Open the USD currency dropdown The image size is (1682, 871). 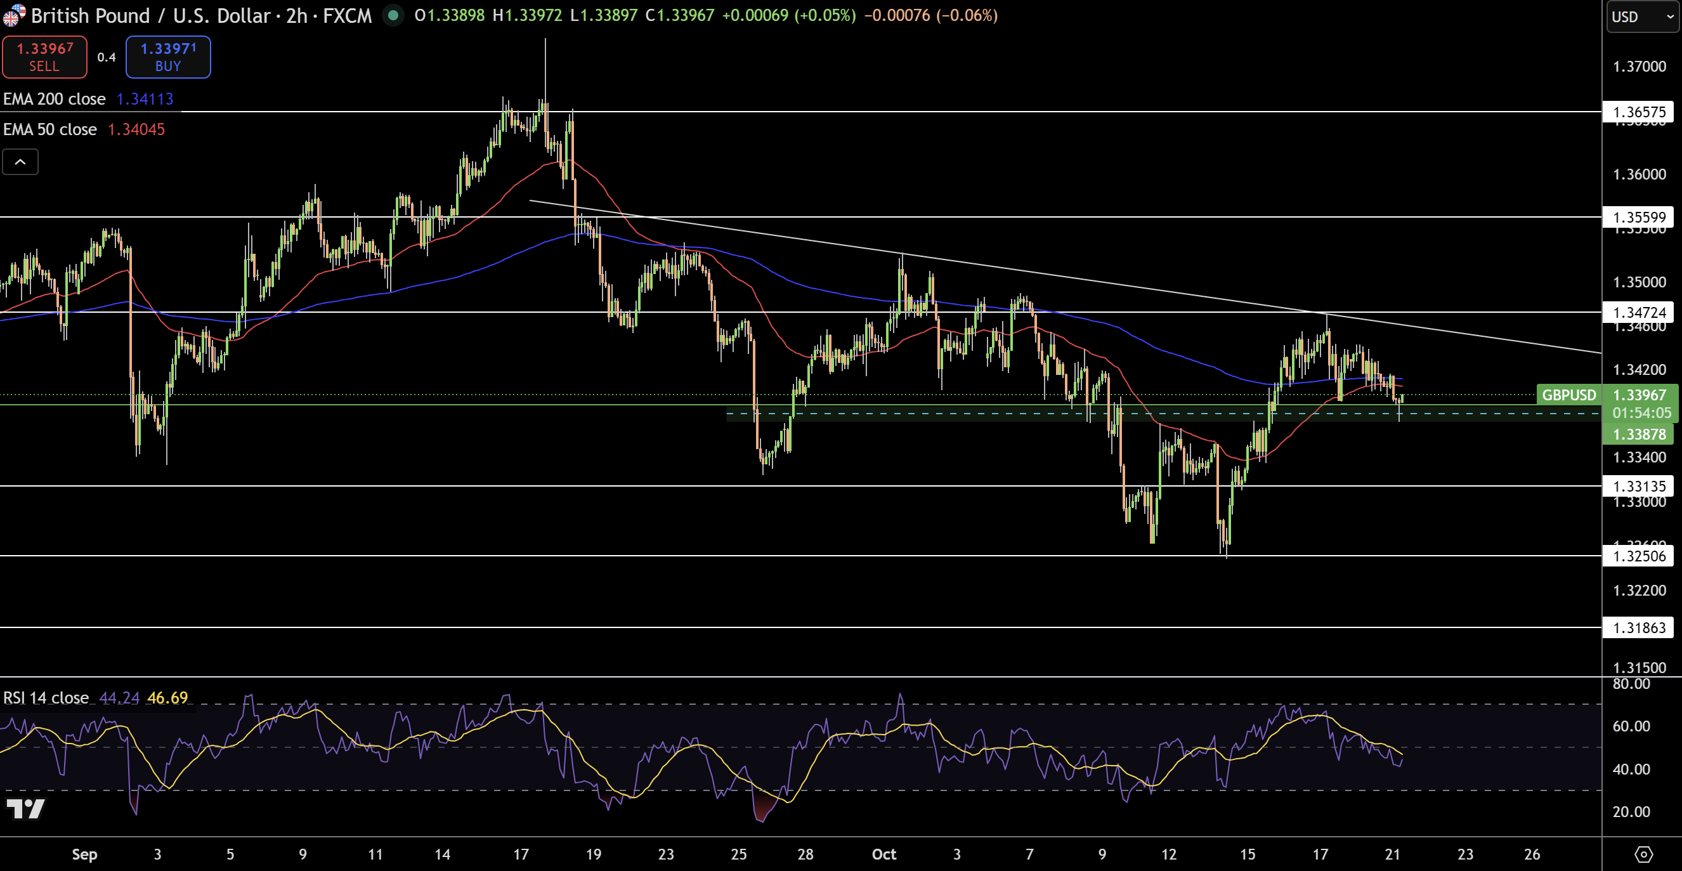click(1641, 16)
